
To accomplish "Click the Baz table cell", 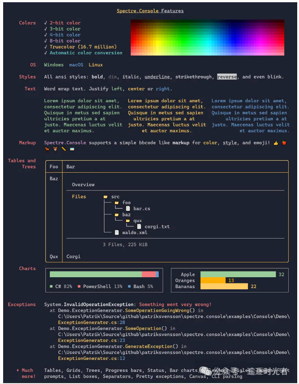I will pyautogui.click(x=54, y=179).
